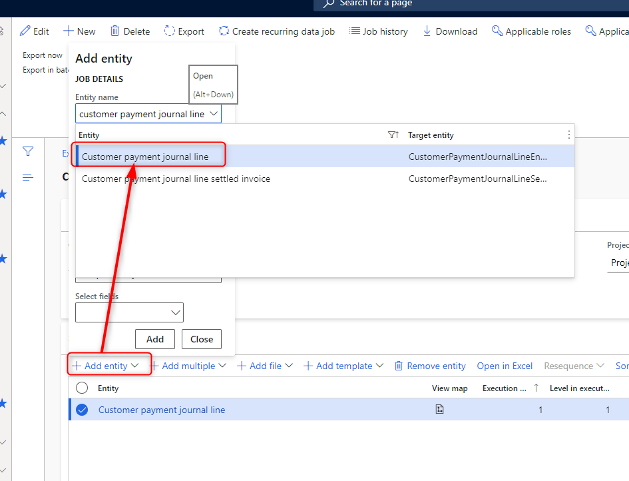Open Job history from the toolbar
Screen dimensions: 629x481
[379, 31]
